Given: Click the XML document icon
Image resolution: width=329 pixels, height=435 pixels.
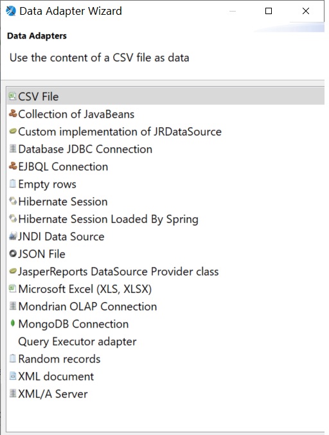Looking at the screenshot, I should click(x=12, y=376).
